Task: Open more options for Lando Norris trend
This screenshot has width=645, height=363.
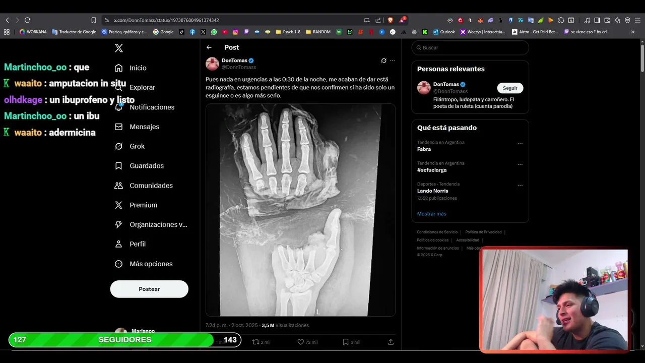Action: pyautogui.click(x=520, y=185)
